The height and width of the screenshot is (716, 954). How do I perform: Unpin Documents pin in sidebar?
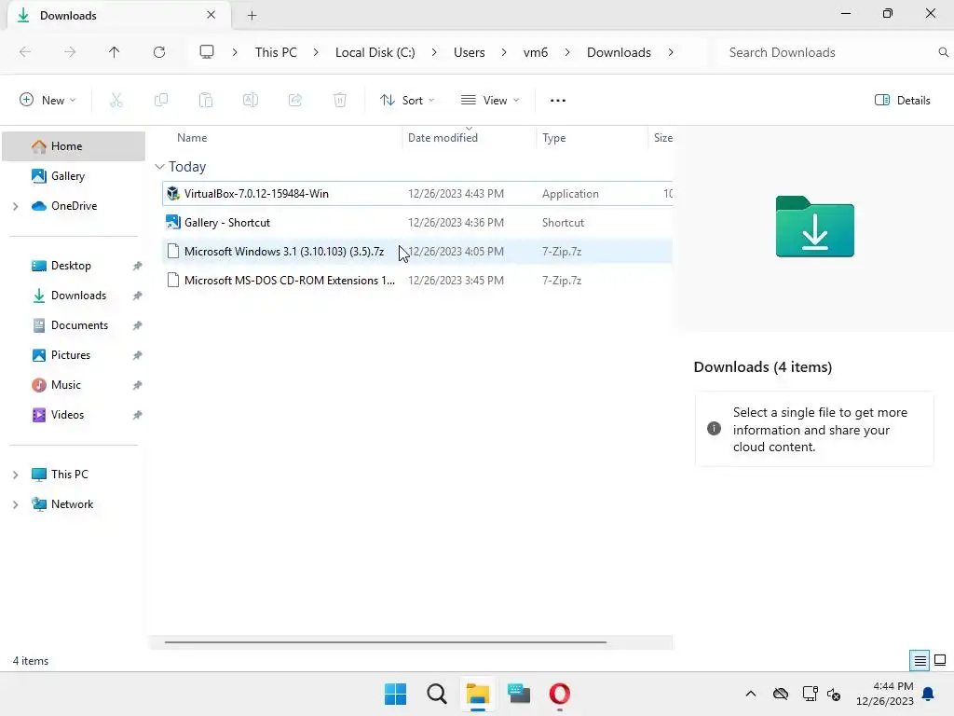pyautogui.click(x=138, y=325)
